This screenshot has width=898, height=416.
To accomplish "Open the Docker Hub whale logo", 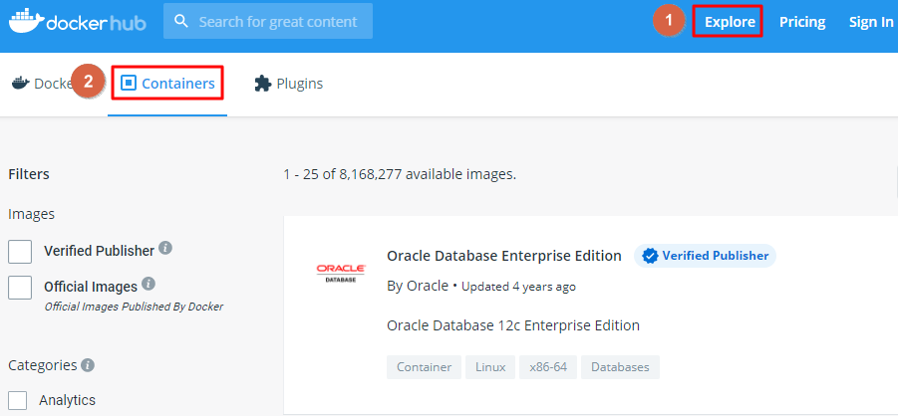I will tap(78, 21).
